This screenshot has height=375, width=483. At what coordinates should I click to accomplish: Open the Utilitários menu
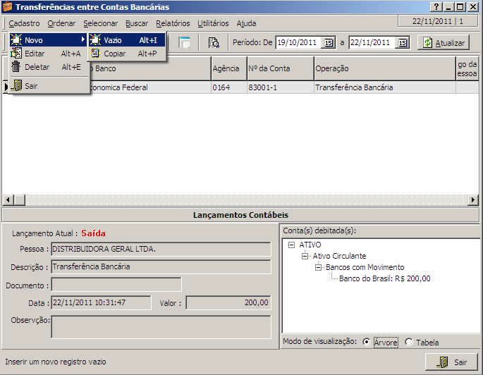click(213, 23)
